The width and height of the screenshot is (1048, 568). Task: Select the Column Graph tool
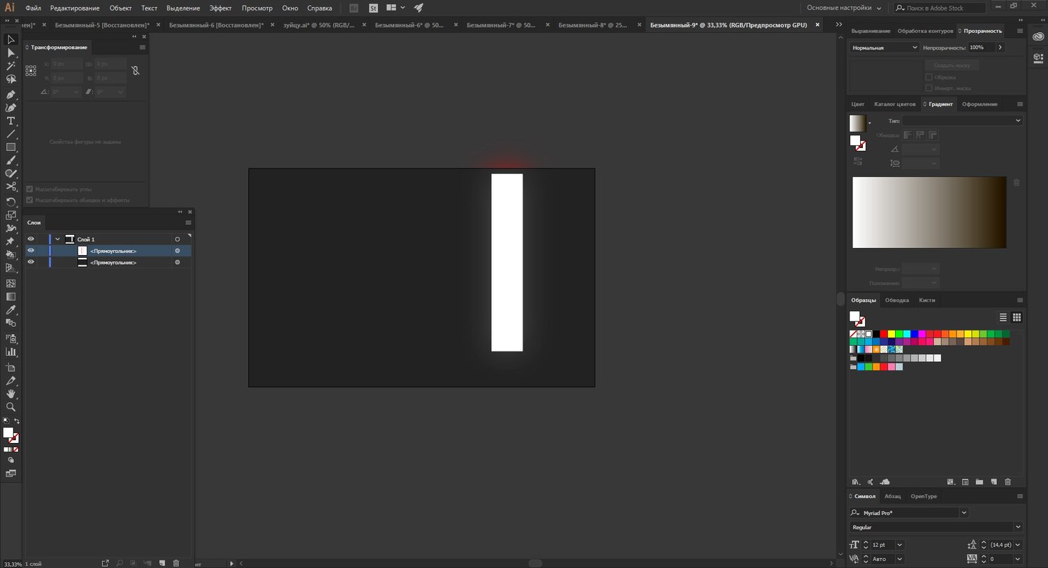coord(10,352)
